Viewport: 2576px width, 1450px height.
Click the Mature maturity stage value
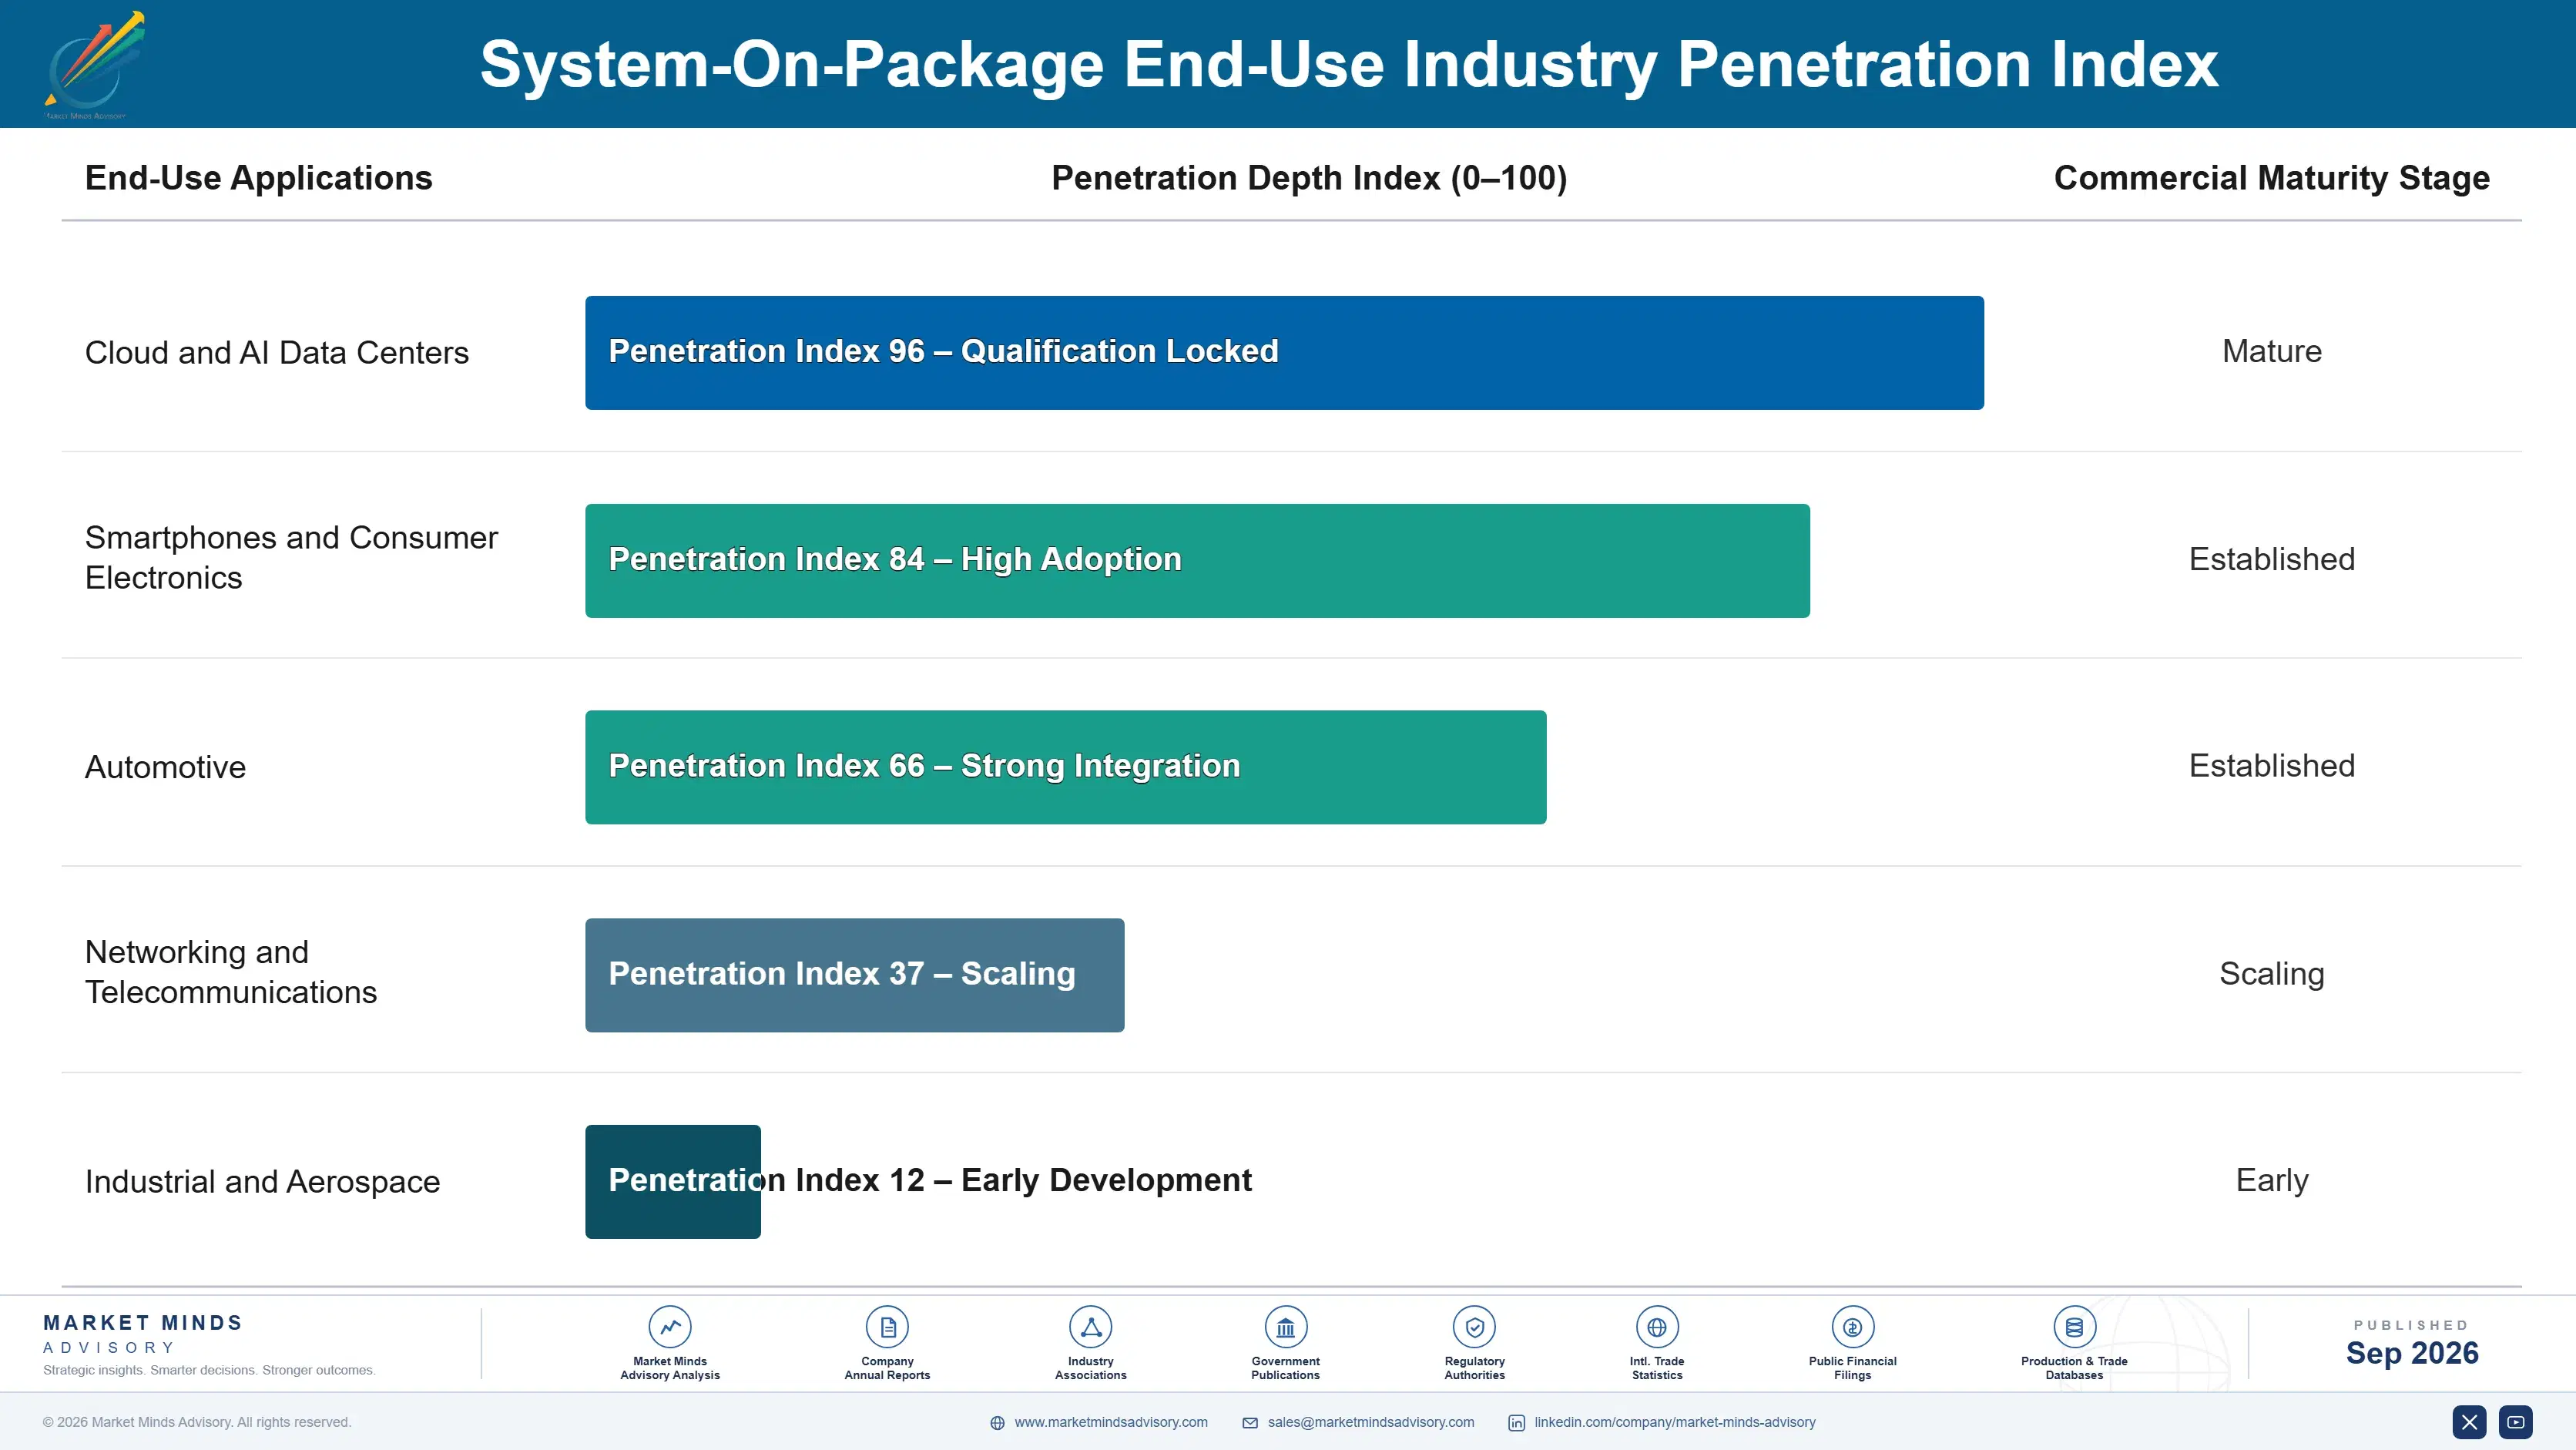coord(2272,351)
